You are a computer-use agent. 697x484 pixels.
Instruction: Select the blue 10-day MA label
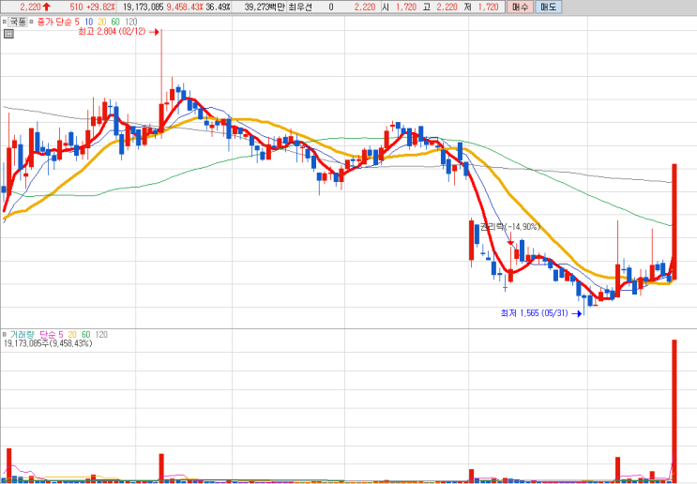pos(88,22)
